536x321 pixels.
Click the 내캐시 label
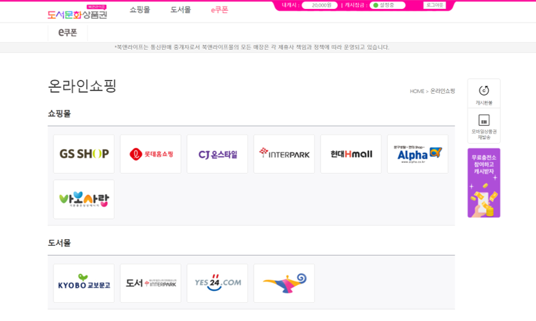pos(291,5)
